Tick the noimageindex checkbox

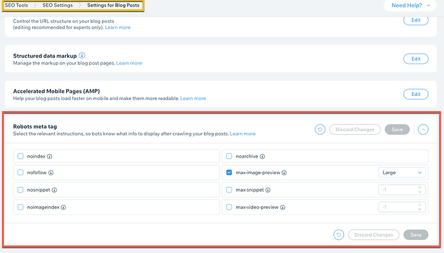(21, 207)
